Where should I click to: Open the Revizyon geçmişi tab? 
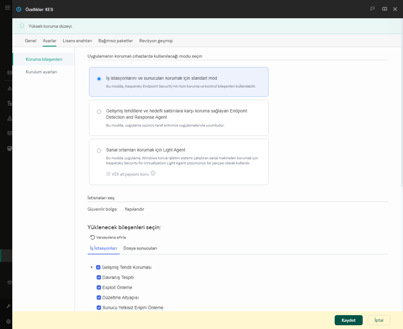tap(156, 41)
